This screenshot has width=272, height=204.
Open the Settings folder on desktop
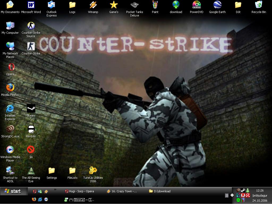[52, 173]
